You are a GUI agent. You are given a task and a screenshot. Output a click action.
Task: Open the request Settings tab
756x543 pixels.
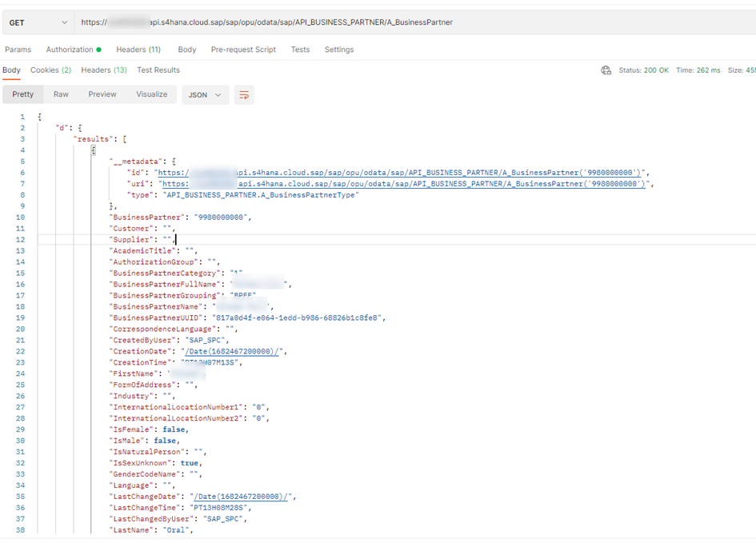tap(339, 50)
